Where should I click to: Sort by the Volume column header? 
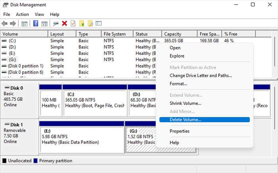tap(24, 34)
